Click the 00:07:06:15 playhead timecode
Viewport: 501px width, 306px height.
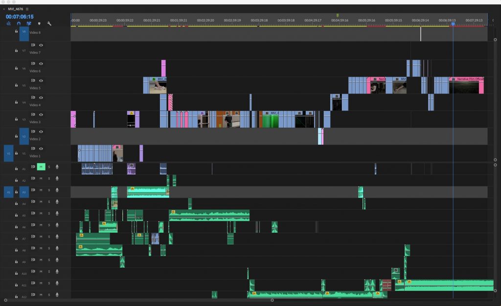(x=20, y=17)
